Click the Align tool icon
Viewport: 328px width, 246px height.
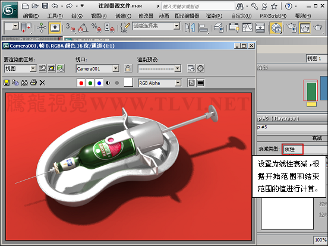[x=203, y=28]
